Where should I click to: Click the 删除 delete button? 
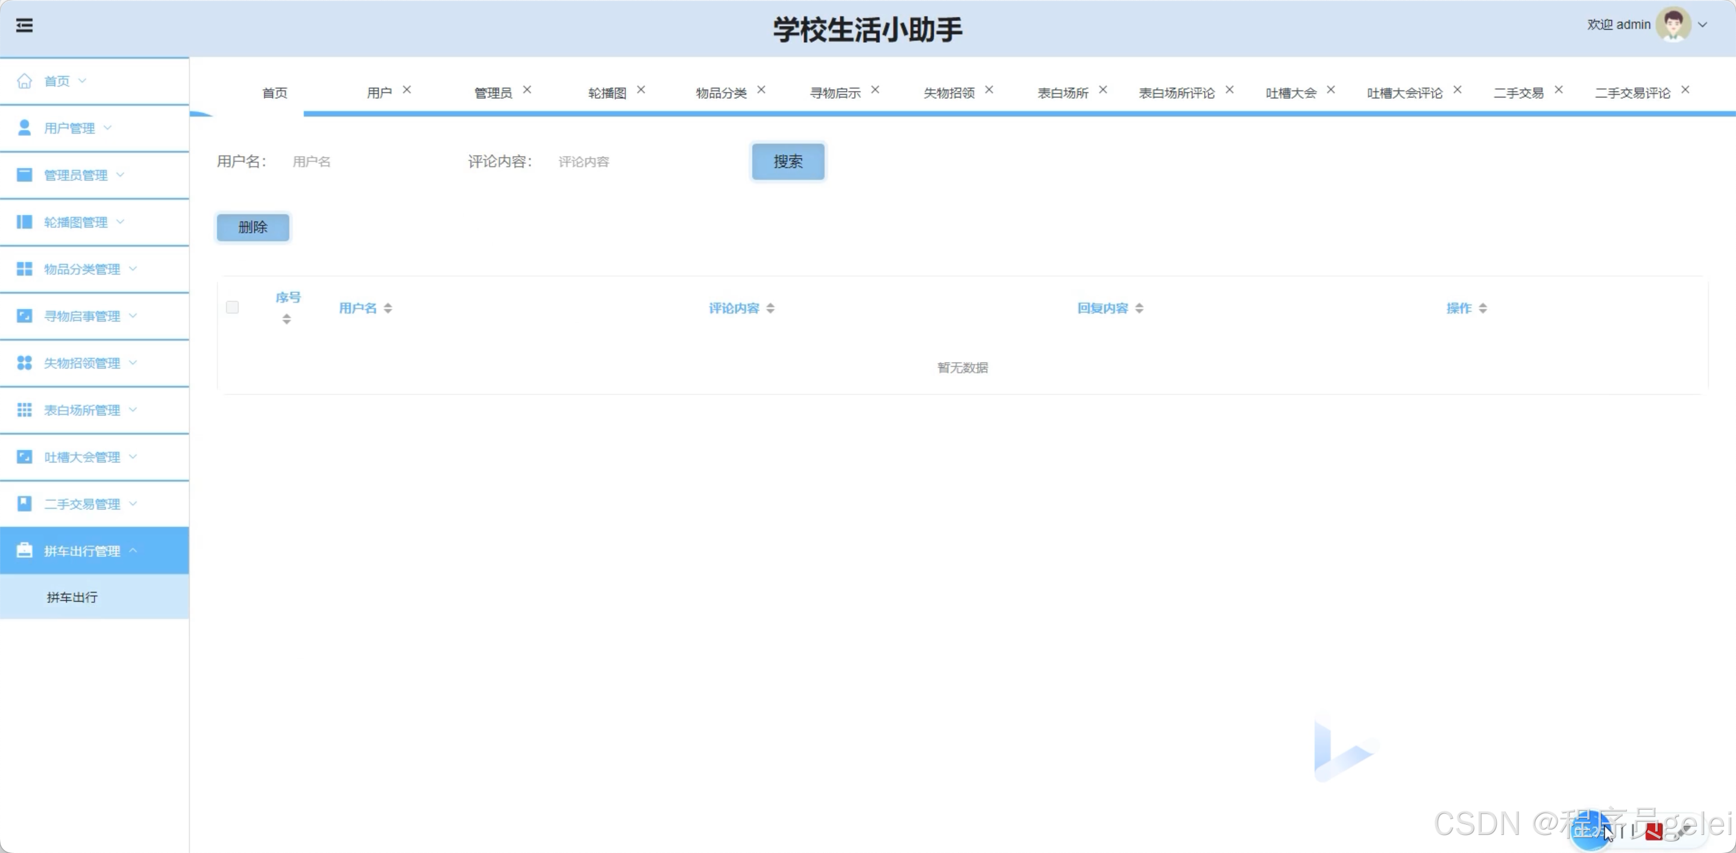[x=253, y=228]
